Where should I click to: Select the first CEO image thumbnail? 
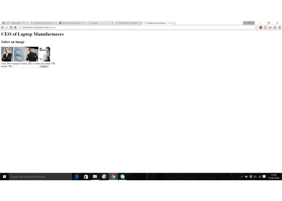(7, 54)
